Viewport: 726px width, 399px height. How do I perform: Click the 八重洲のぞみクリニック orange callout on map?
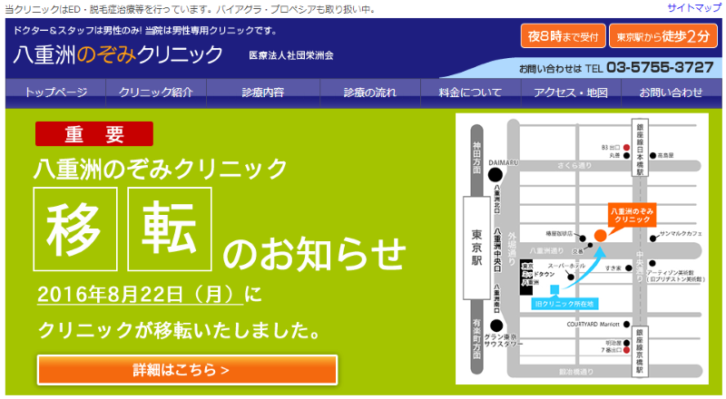click(x=632, y=215)
